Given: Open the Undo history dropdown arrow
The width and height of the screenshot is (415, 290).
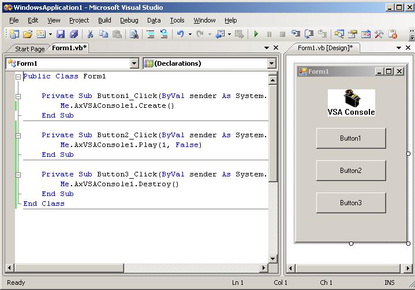Looking at the screenshot, I should (x=190, y=34).
